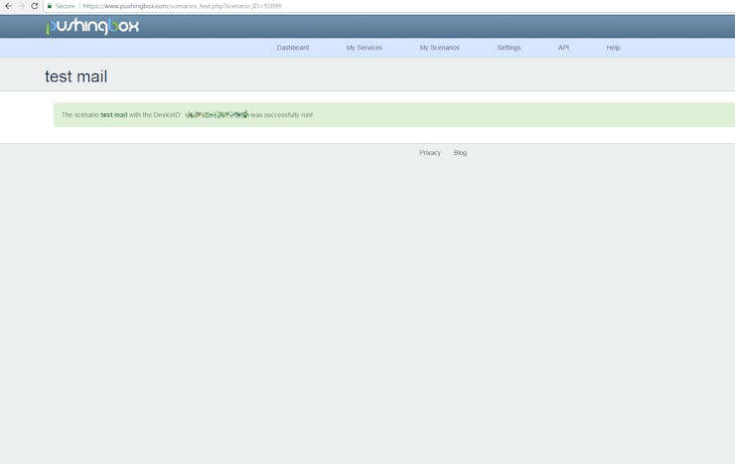This screenshot has height=464, width=735.
Task: Reload the page with the refresh icon
Action: (34, 6)
